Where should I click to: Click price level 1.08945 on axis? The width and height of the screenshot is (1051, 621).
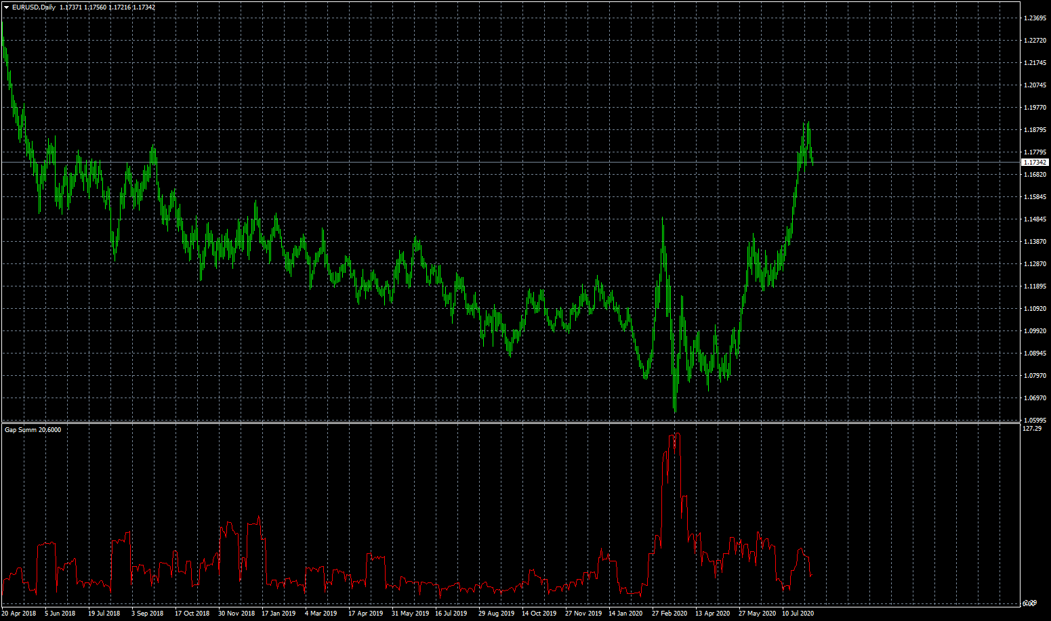tap(1035, 354)
